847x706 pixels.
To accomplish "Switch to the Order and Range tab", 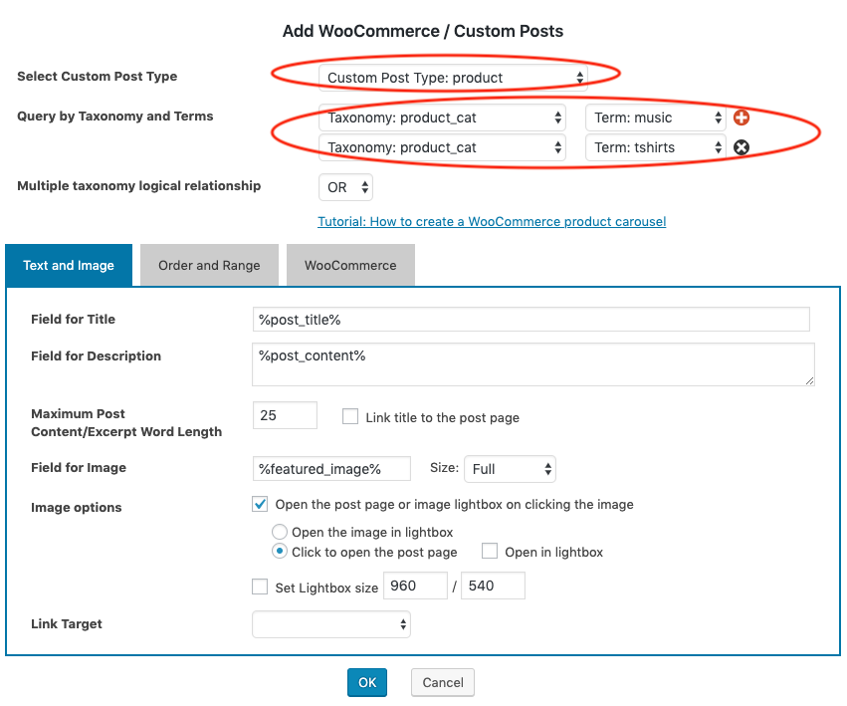I will pyautogui.click(x=209, y=266).
